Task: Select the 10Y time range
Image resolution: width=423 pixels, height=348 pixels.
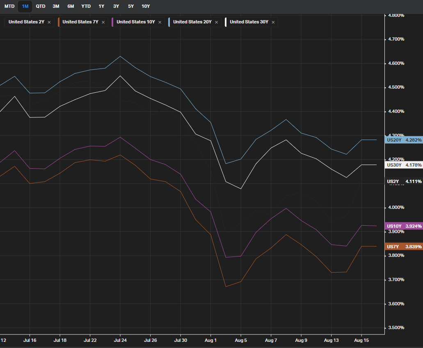Action: tap(146, 6)
